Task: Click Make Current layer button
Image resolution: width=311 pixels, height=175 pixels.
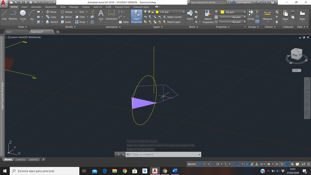Action: [x=172, y=17]
